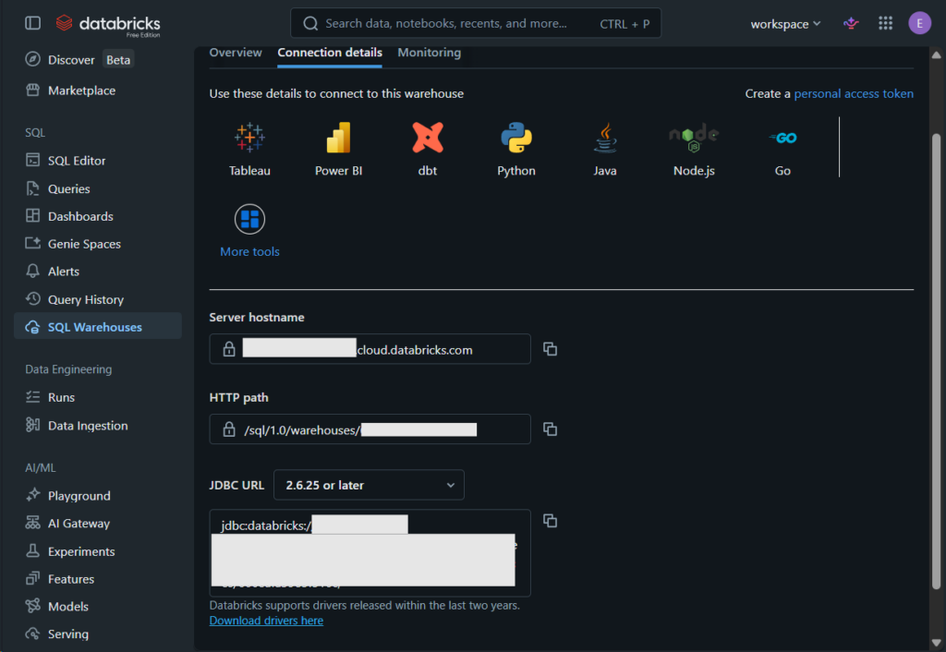946x652 pixels.
Task: Click the JDBC URL text box
Action: [x=370, y=553]
